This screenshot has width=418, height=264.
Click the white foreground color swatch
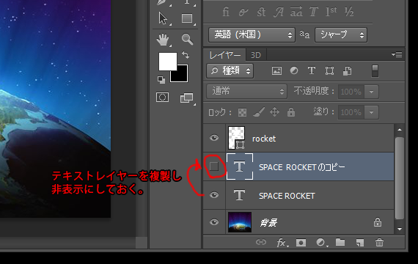coord(168,62)
